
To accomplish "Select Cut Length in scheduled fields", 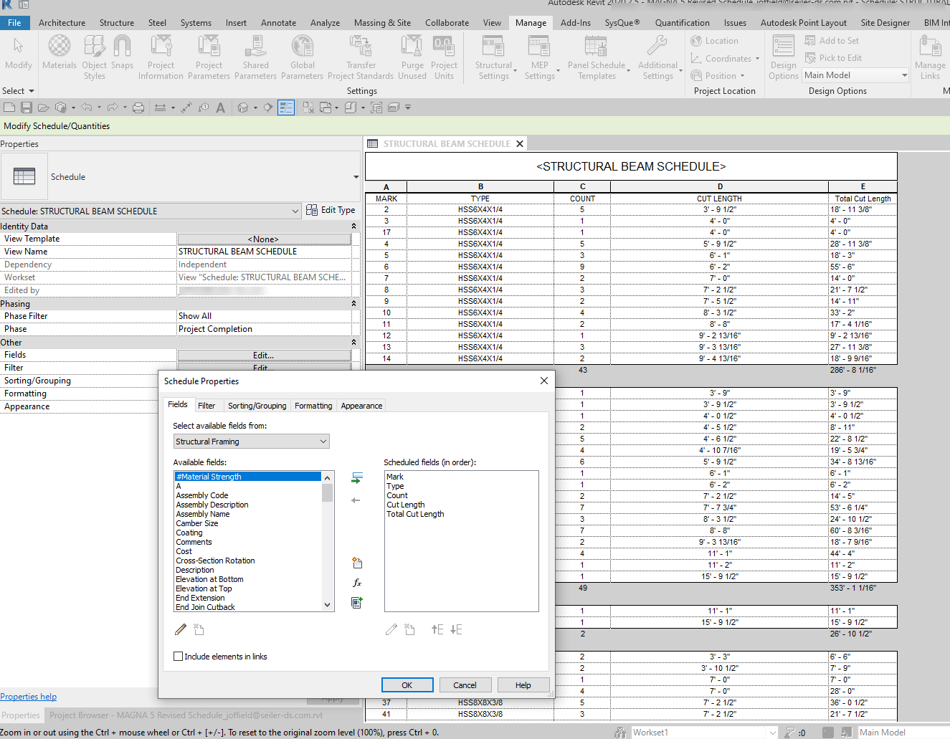I will [x=406, y=505].
